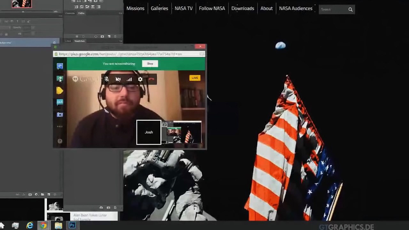
Task: Switch to the Channels tab in Photoshop
Action: (x=70, y=13)
